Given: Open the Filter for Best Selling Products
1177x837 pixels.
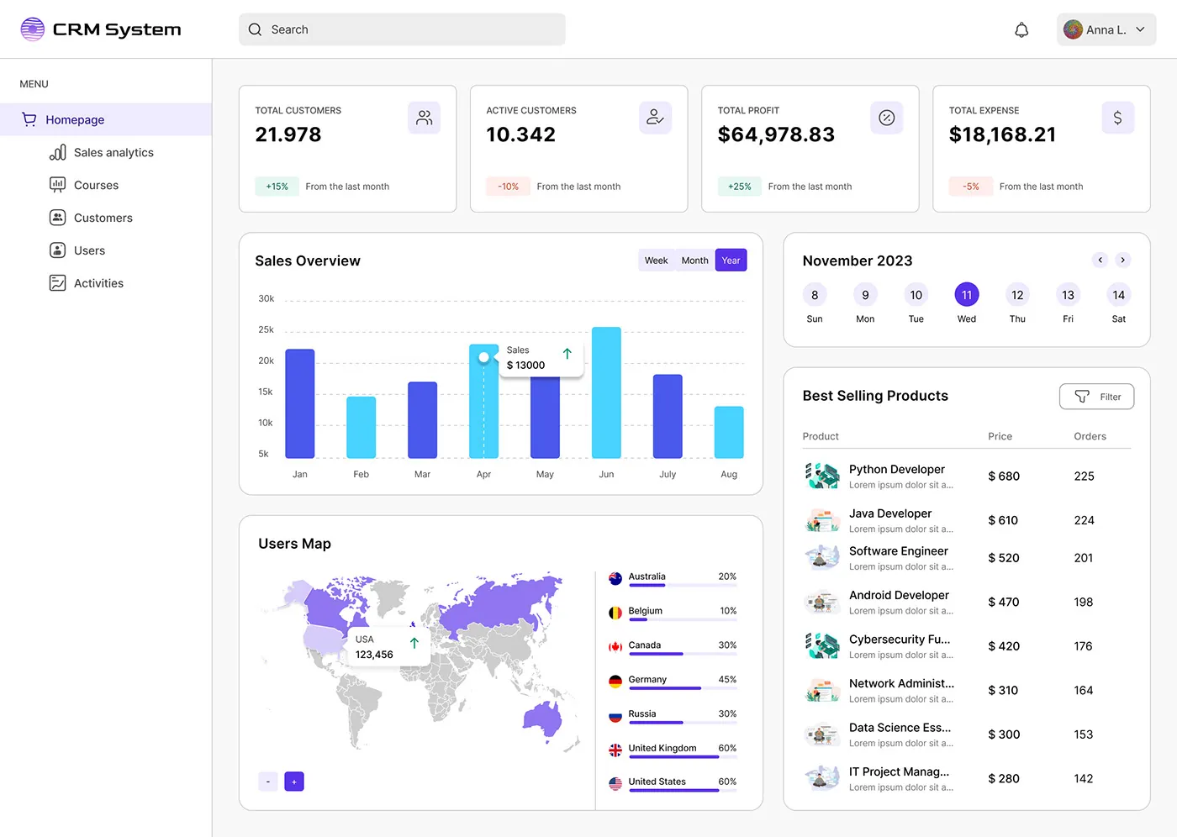Looking at the screenshot, I should (1096, 396).
